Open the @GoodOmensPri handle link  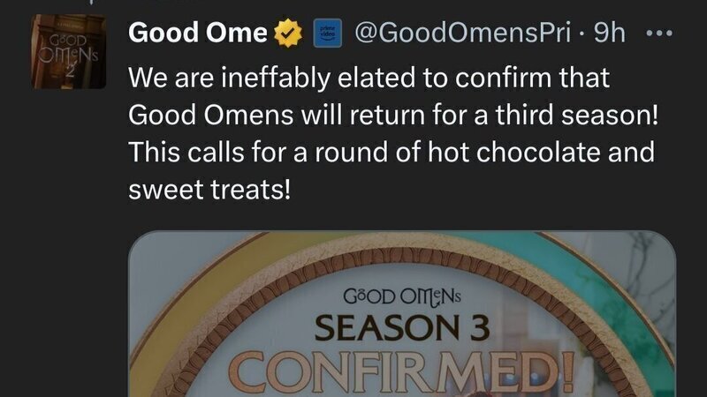click(467, 34)
